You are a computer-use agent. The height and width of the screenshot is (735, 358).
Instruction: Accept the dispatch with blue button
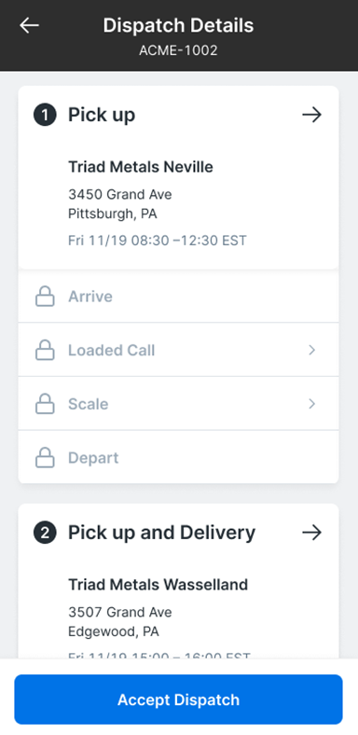point(178,700)
